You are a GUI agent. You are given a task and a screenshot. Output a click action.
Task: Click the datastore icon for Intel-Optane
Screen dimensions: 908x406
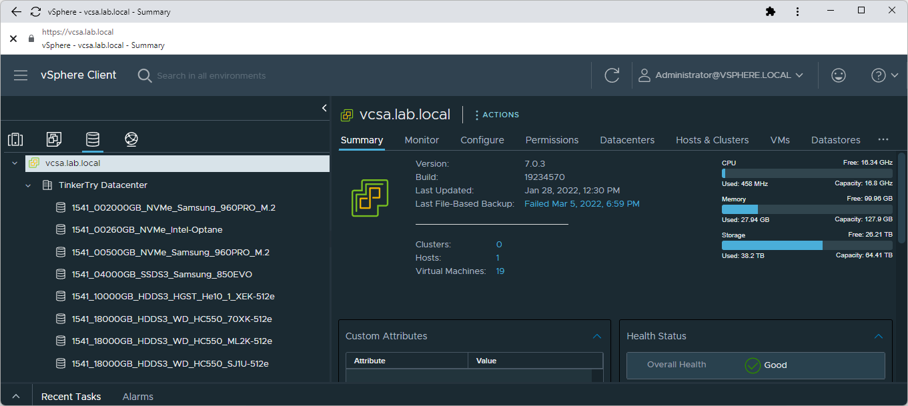[x=60, y=230]
